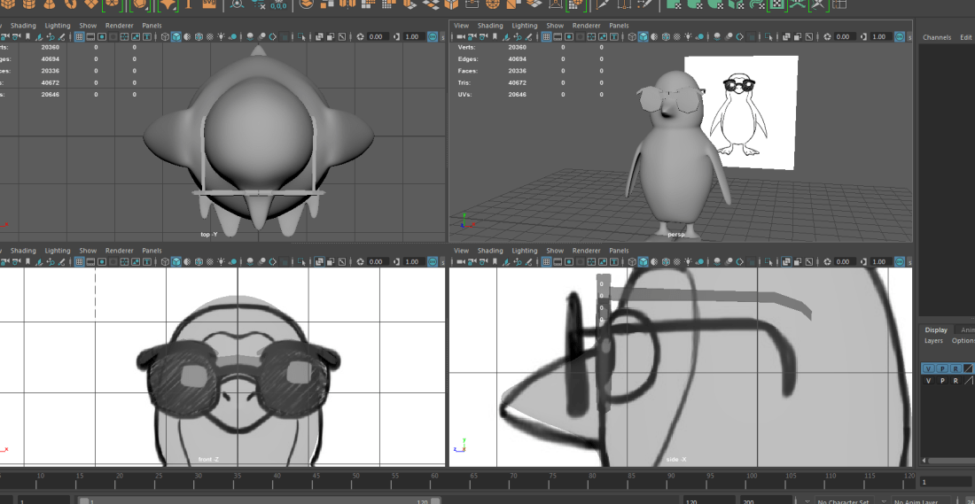The height and width of the screenshot is (504, 975).
Task: Open the Layers menu in layer editor
Action: click(x=933, y=341)
